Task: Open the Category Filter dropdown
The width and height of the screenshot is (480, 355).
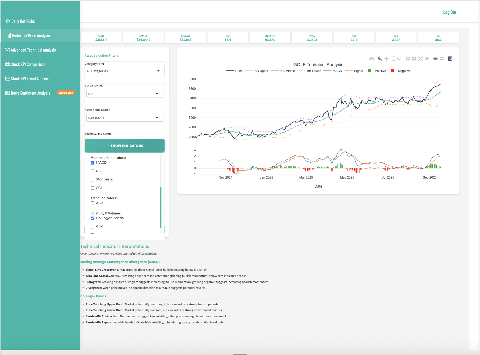Action: pos(124,71)
